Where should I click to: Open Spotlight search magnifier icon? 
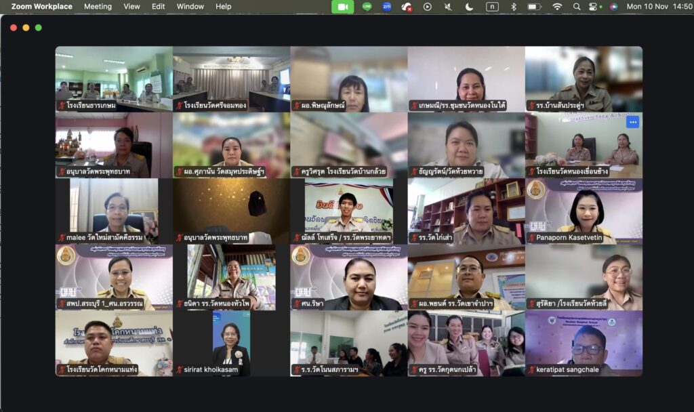(577, 7)
